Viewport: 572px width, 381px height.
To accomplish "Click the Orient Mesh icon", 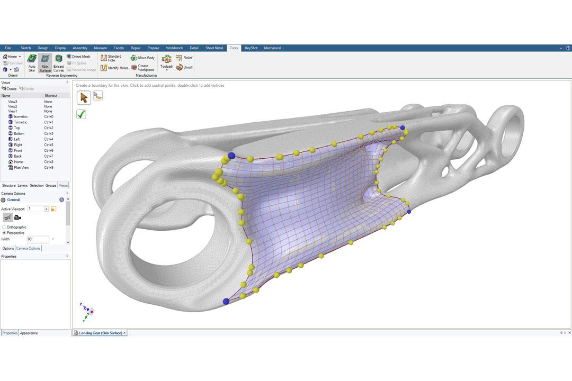I will [x=69, y=57].
